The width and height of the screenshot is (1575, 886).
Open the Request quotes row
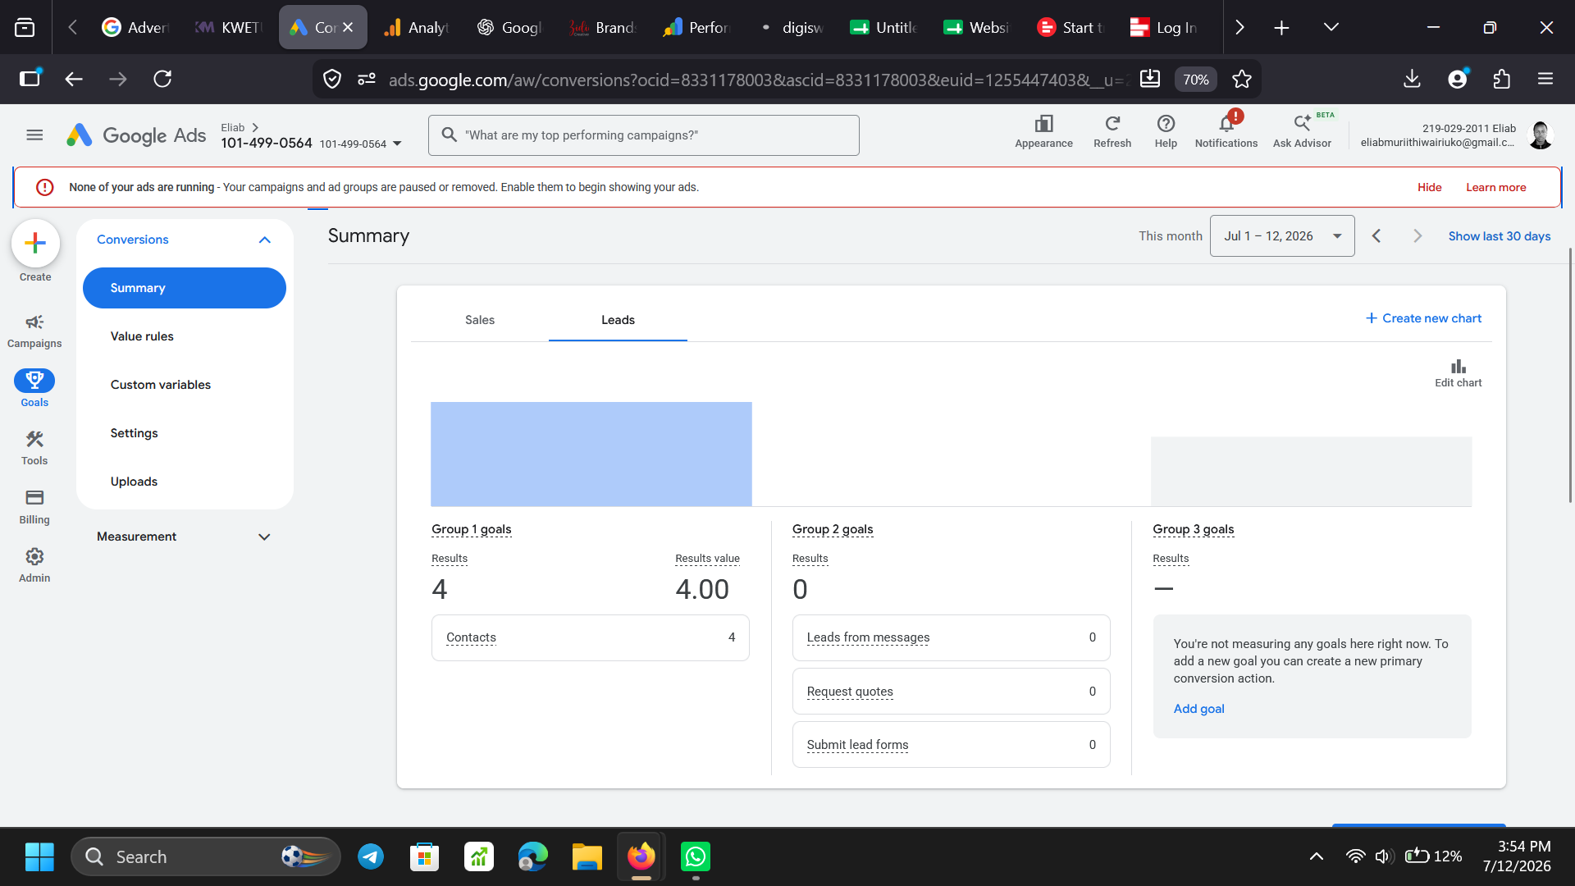click(x=951, y=692)
